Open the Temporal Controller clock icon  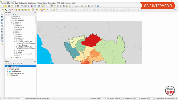(x=95, y=6)
